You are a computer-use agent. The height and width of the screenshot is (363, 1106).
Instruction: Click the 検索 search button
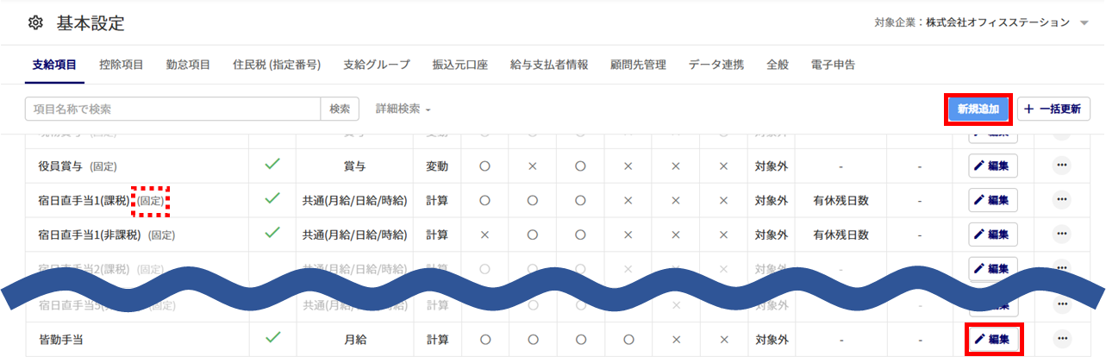point(340,110)
